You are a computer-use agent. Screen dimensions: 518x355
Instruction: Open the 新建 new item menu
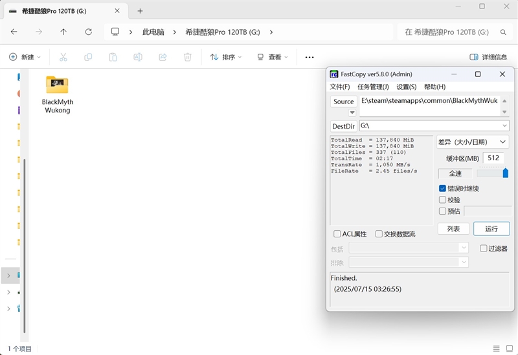click(x=25, y=57)
